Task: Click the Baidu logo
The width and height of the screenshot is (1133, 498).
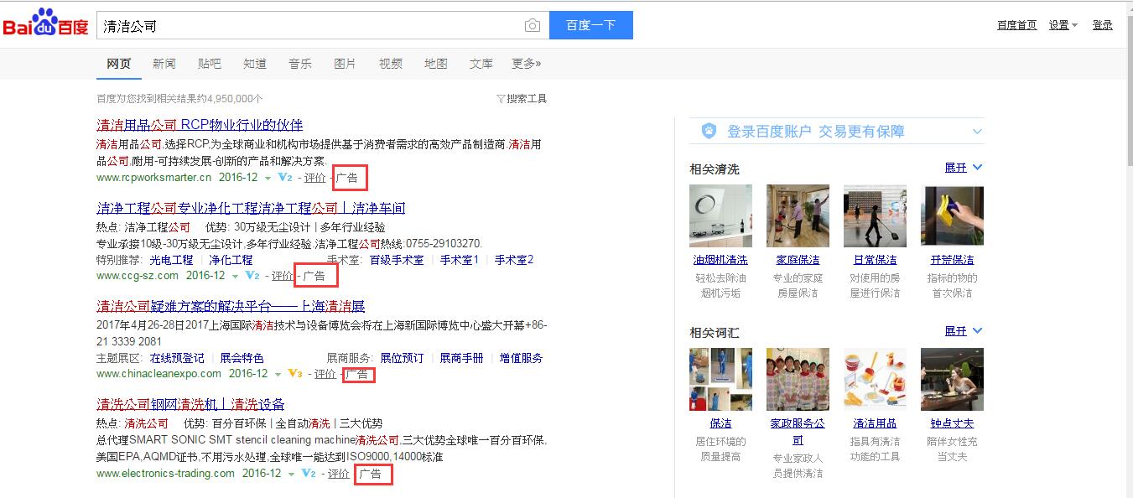Action: [45, 24]
